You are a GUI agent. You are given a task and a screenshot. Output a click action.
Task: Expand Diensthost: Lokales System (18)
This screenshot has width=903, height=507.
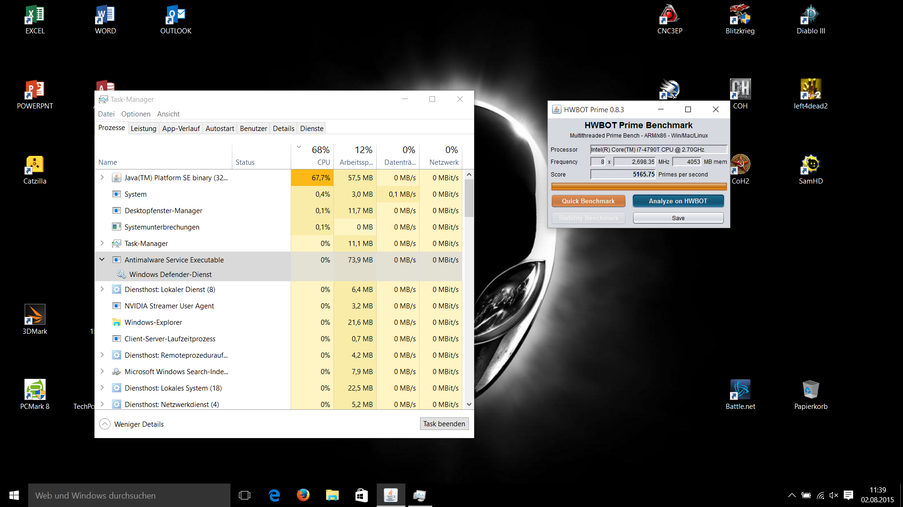click(x=102, y=388)
